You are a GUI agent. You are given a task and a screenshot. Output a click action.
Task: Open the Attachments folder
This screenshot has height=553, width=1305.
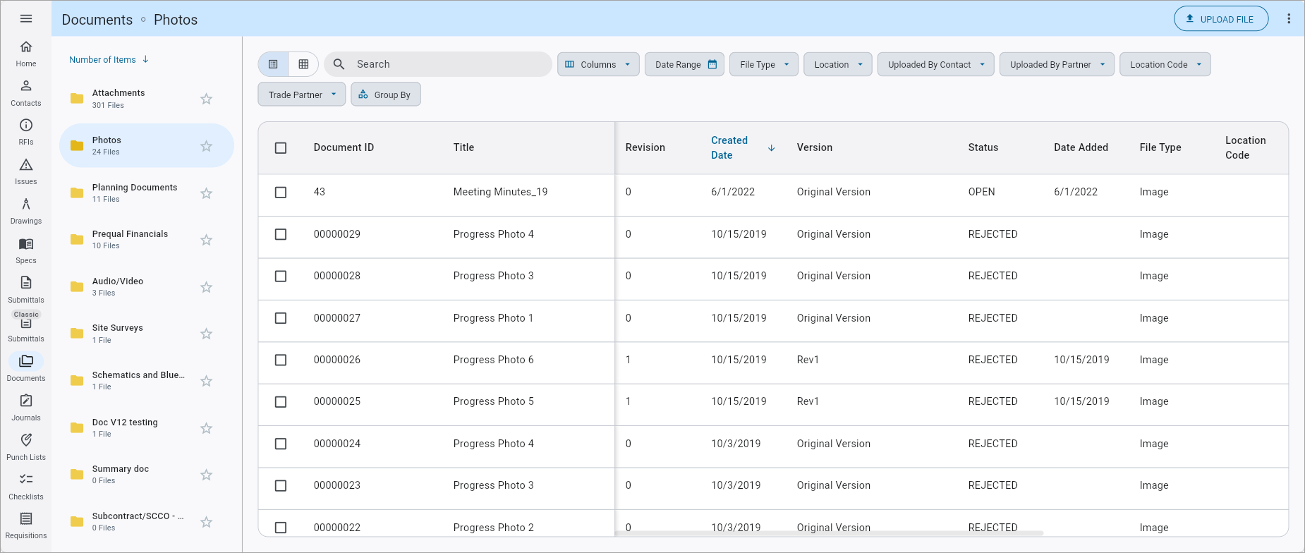147,99
